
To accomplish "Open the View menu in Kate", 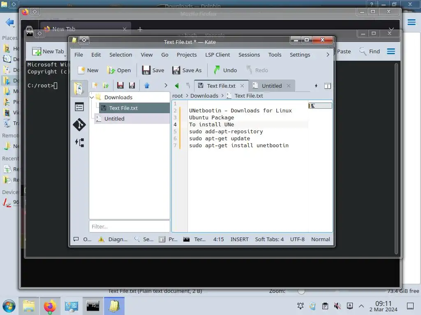I will pyautogui.click(x=147, y=55).
